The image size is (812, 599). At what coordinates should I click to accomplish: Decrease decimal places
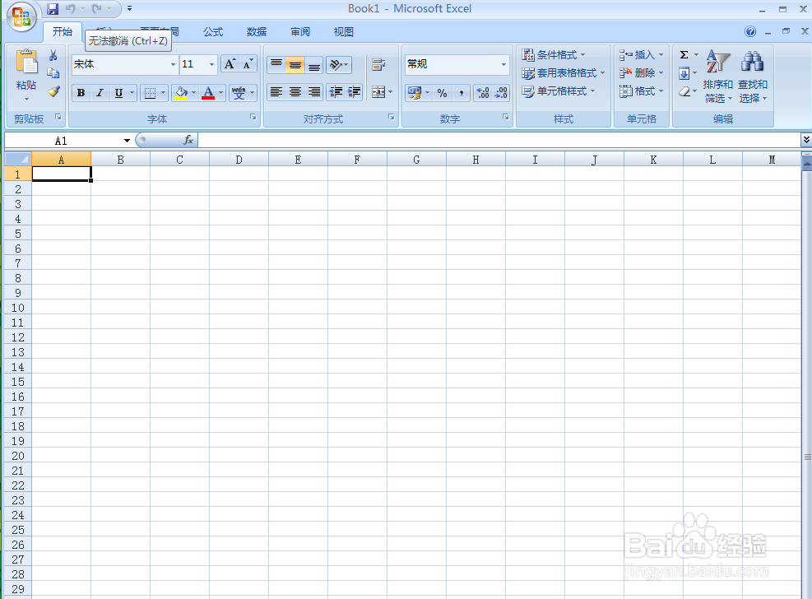click(501, 93)
